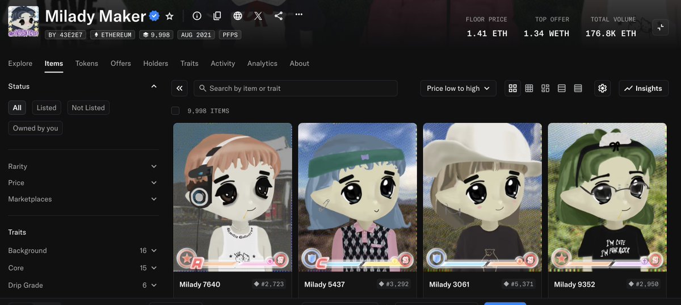
Task: Click the rarity rank #2,950 badge
Action: coord(644,284)
